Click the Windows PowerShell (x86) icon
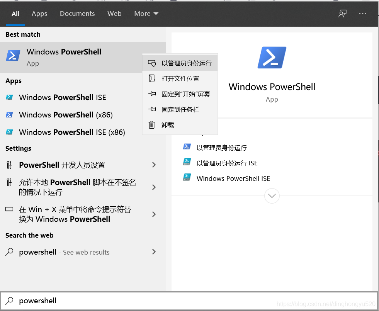This screenshot has width=379, height=311. tap(9, 115)
